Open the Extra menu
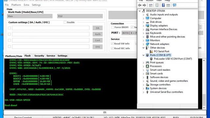The width and height of the screenshot is (210, 118). (x=26, y=5)
